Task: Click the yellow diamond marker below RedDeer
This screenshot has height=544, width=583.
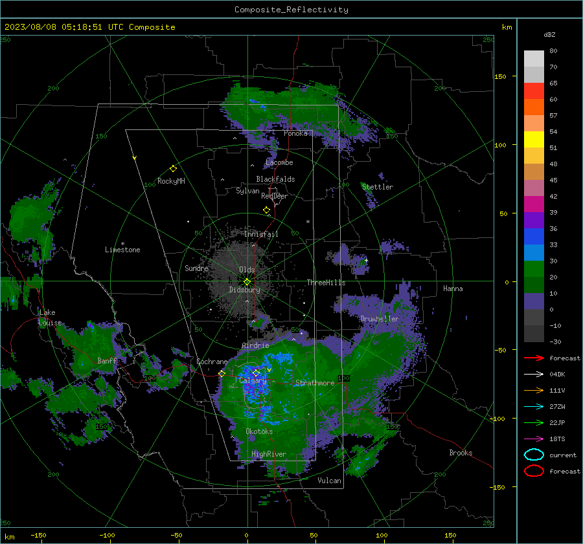Action: 266,210
